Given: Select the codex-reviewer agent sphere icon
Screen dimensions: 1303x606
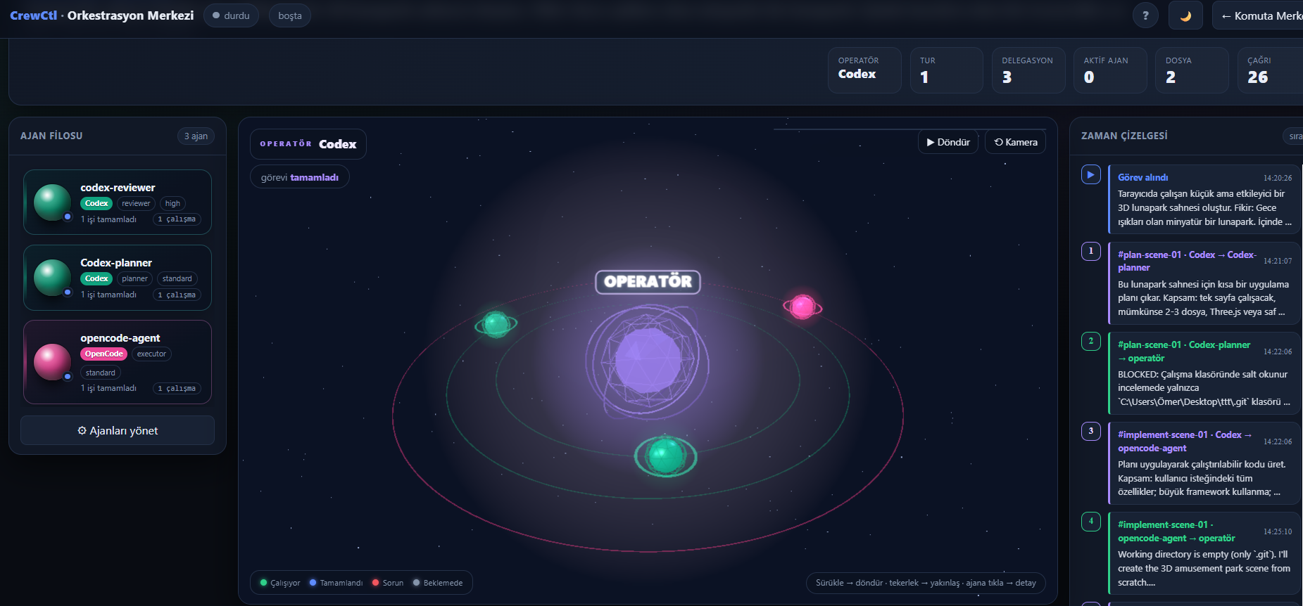Looking at the screenshot, I should [53, 202].
